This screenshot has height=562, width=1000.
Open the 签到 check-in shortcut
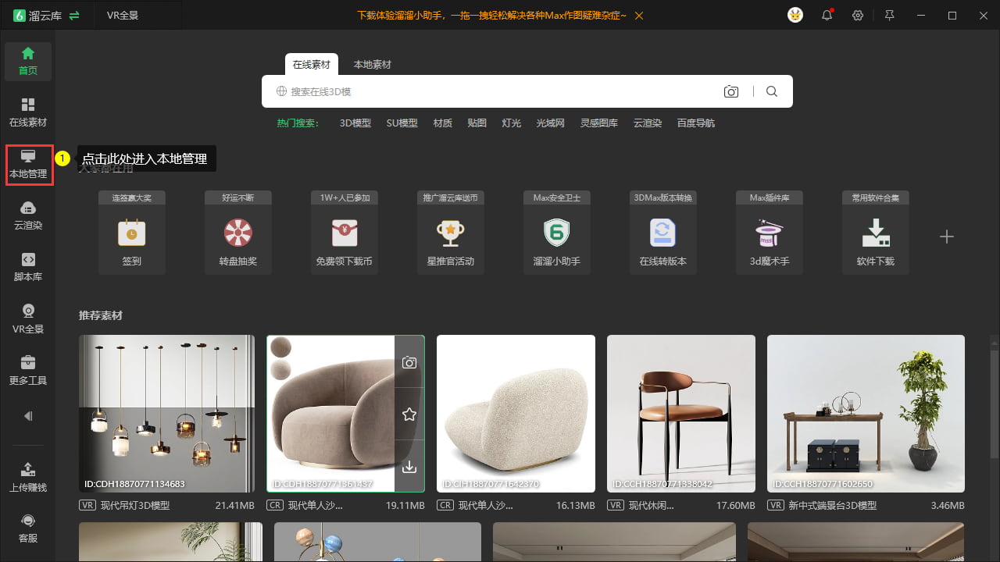tap(132, 233)
